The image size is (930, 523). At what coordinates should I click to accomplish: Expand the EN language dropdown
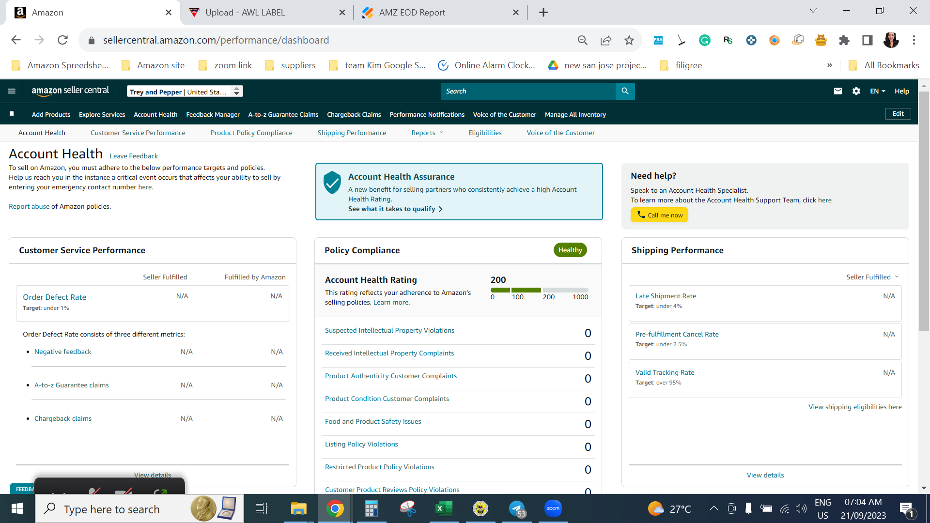point(877,91)
